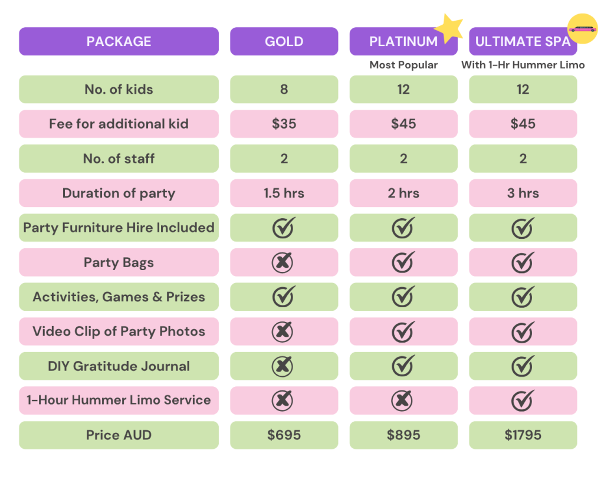
Task: Click the pink limo icon badge
Action: (x=582, y=28)
